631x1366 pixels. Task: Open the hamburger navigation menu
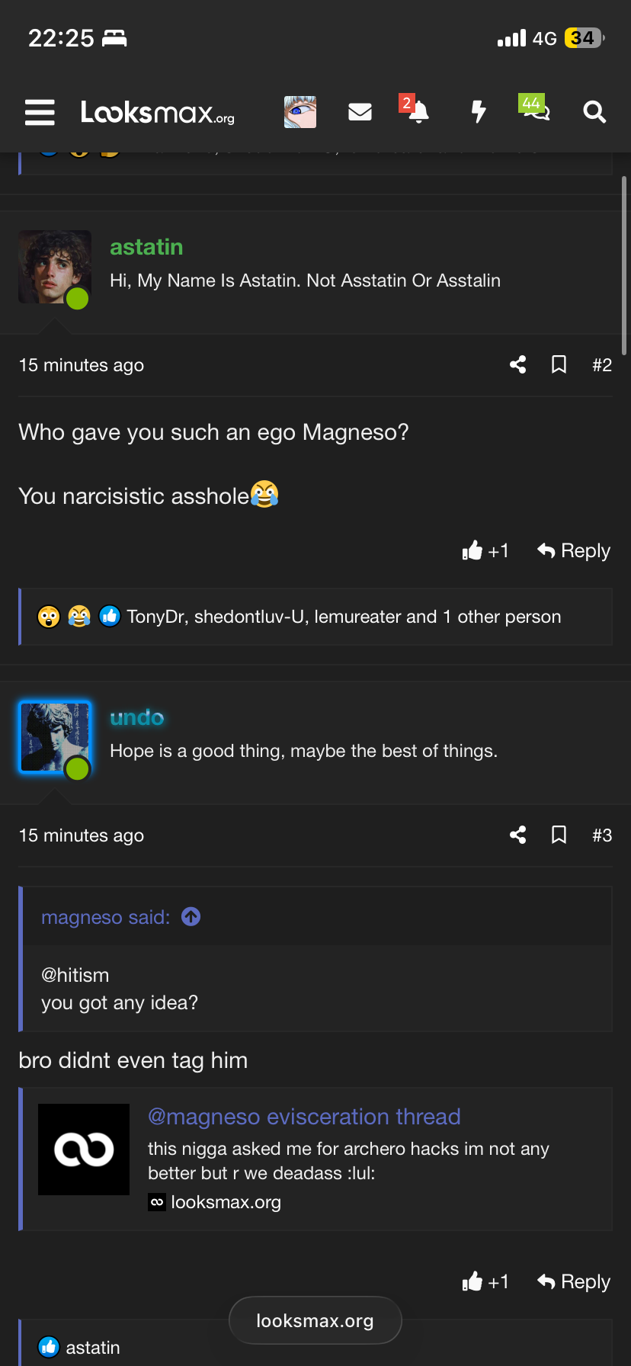[x=40, y=112]
